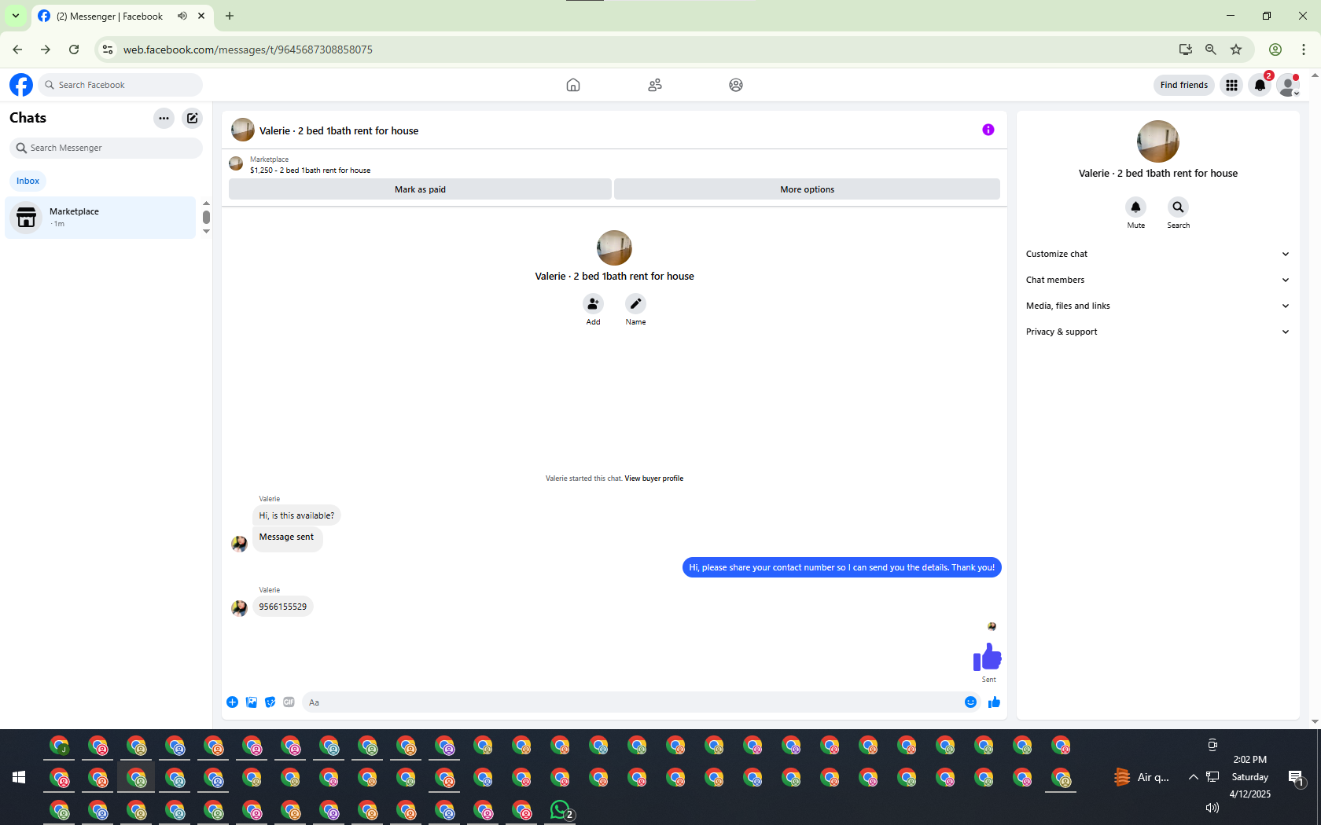This screenshot has height=825, width=1321.
Task: Open the Windows Start menu
Action: 19,777
